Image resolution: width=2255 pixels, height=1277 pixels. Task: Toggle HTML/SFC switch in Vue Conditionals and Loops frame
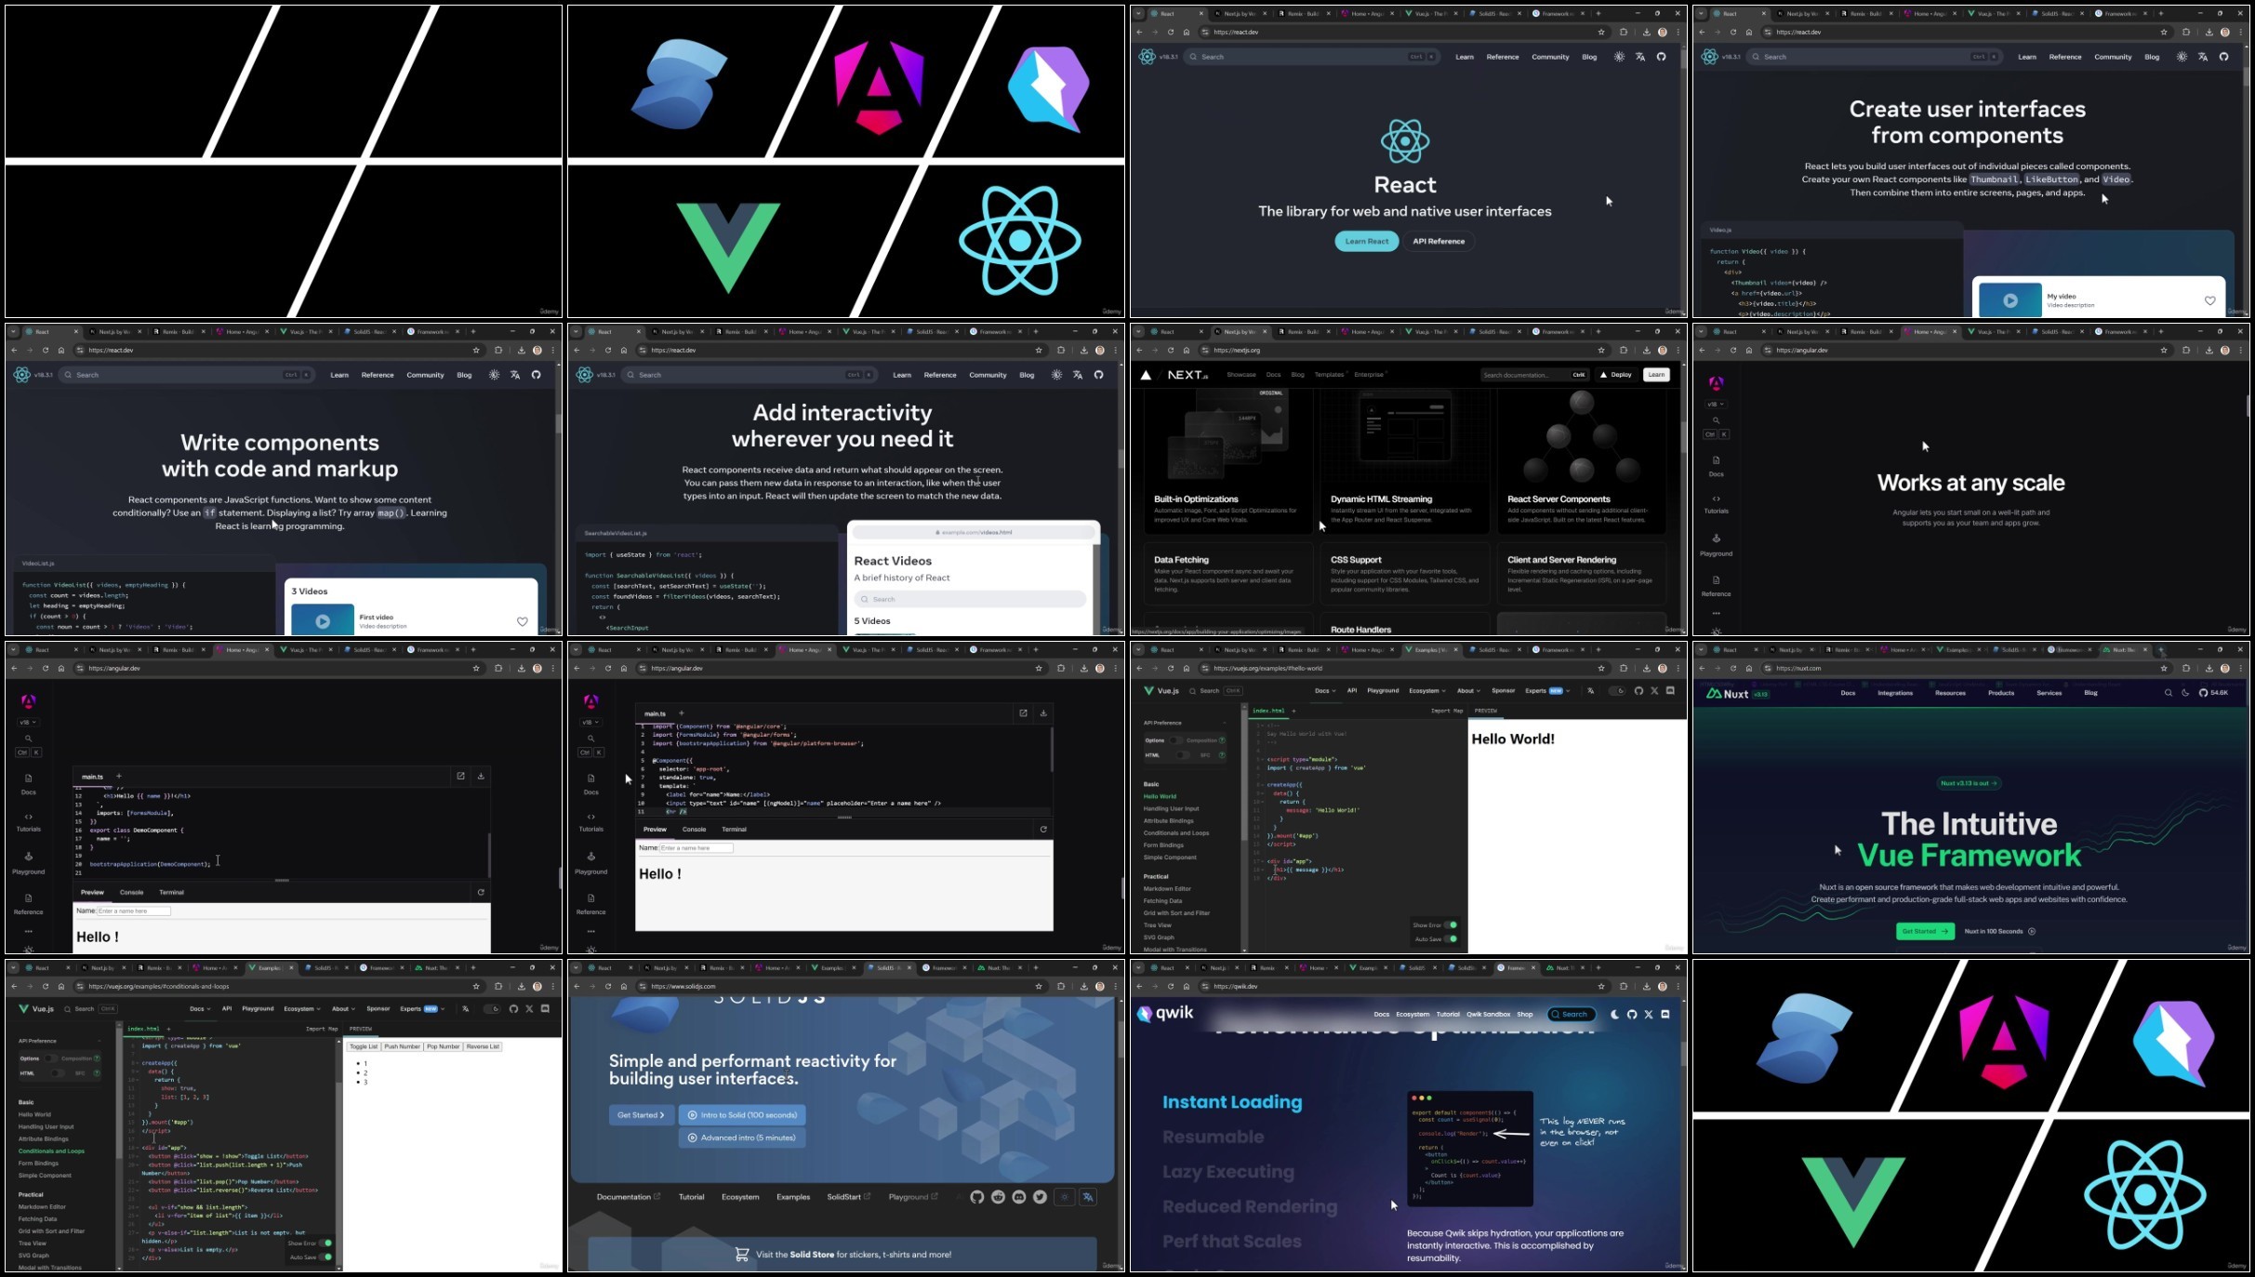[x=56, y=1073]
